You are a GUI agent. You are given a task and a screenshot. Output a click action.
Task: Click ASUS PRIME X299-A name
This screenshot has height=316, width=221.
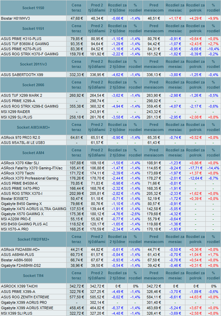(18, 101)
